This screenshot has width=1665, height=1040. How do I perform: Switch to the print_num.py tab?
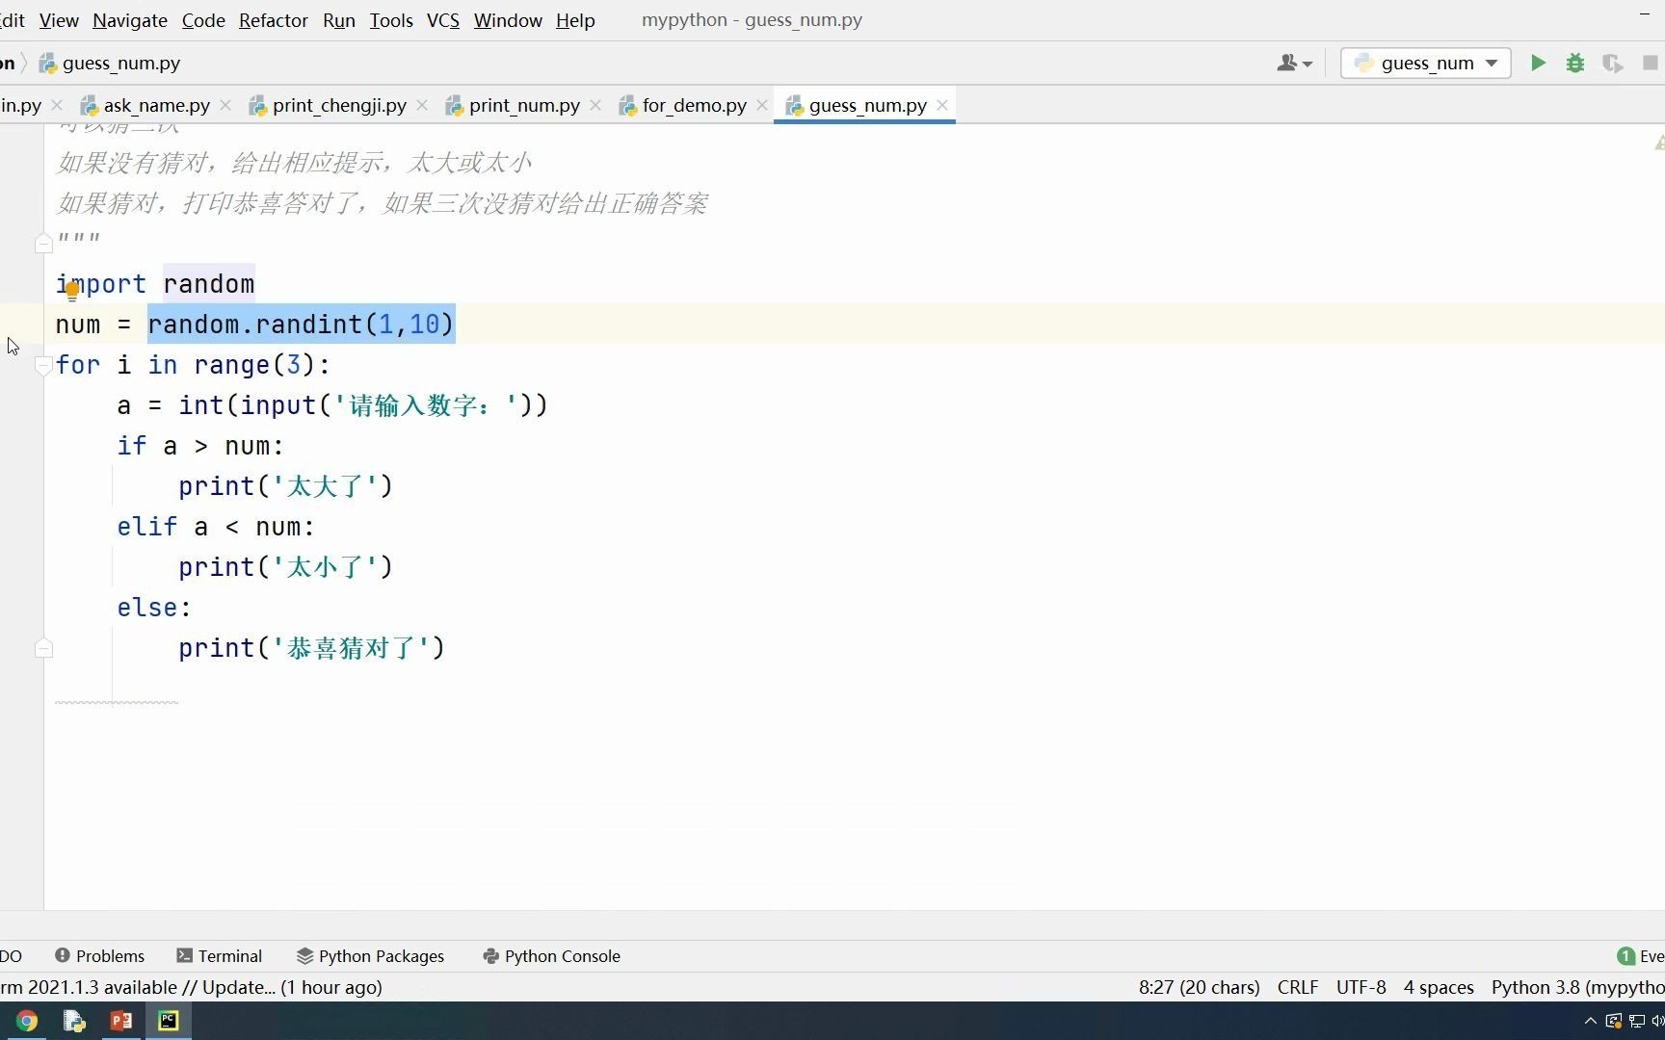coord(524,105)
